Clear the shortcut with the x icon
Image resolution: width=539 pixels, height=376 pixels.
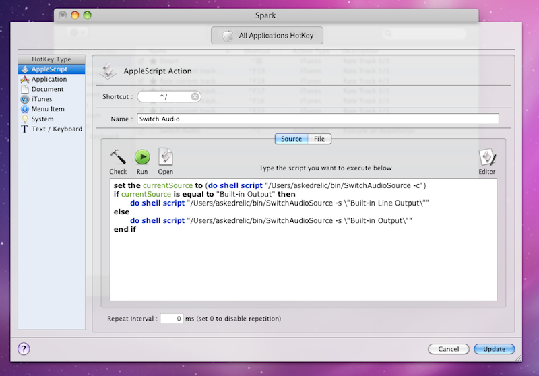coord(195,97)
